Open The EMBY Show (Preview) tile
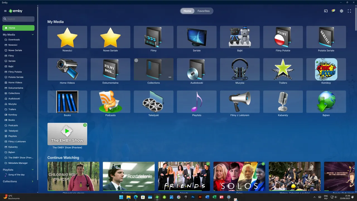Screen dimensions: 357x201 click(67, 134)
